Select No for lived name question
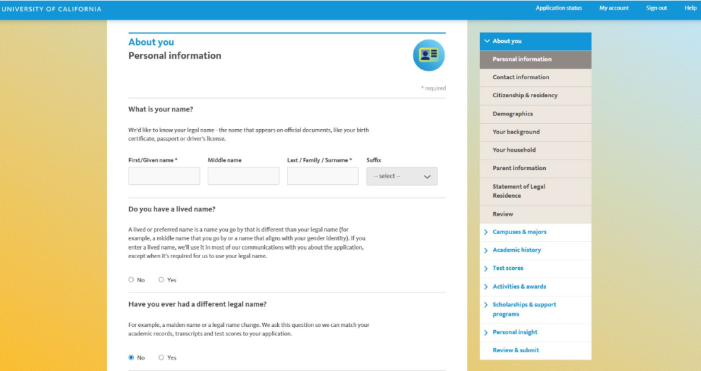This screenshot has width=701, height=371. 131,280
